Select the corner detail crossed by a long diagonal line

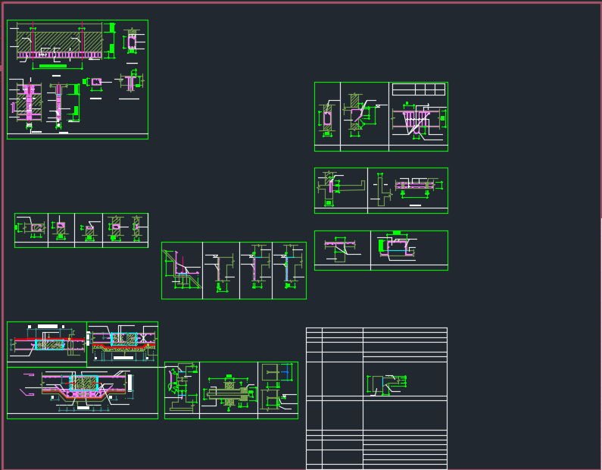coord(182,269)
